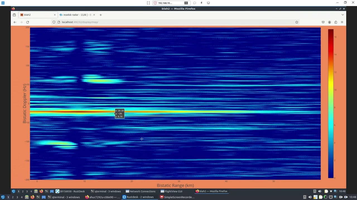Open the Firefox extensions icon
This screenshot has width=357, height=200.
click(x=336, y=22)
